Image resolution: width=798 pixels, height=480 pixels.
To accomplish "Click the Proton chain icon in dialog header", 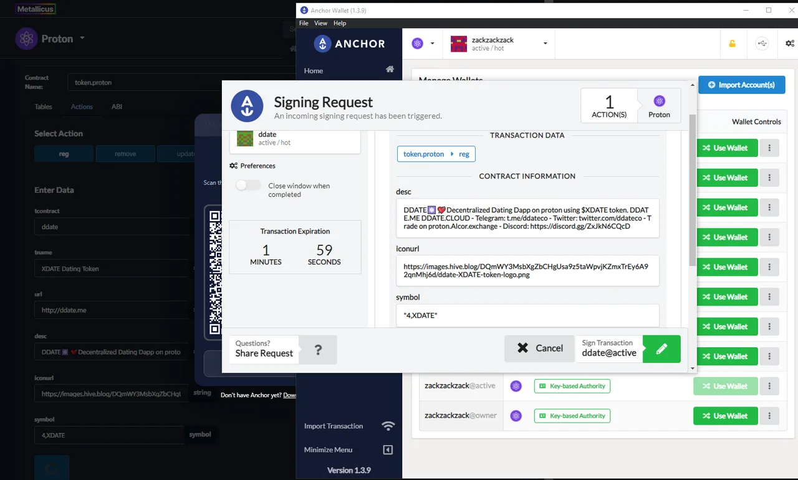I will (659, 101).
